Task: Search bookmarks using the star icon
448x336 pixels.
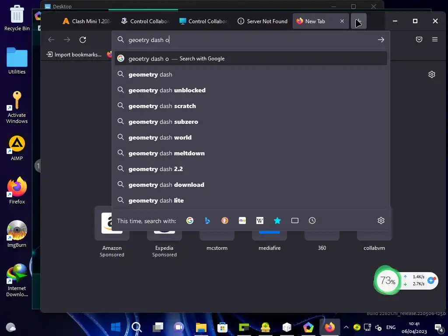Action: coord(277,220)
